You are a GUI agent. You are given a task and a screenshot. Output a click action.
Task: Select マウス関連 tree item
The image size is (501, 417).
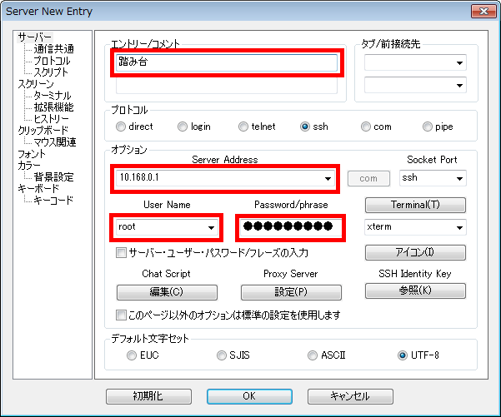55,142
